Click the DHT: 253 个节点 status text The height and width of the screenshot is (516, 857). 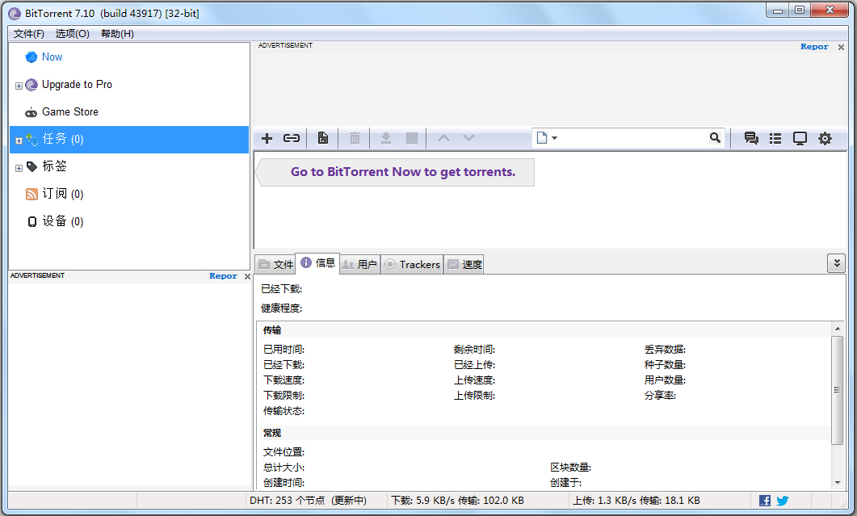coord(309,500)
